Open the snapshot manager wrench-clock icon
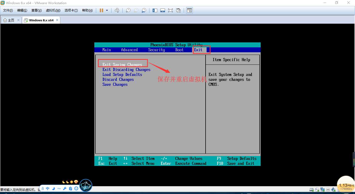 [144, 10]
